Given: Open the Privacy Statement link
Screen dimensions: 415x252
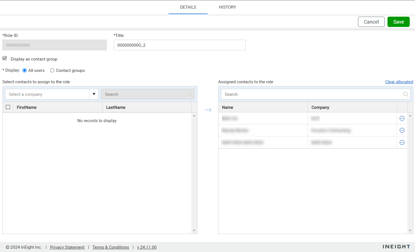Looking at the screenshot, I should (x=67, y=247).
